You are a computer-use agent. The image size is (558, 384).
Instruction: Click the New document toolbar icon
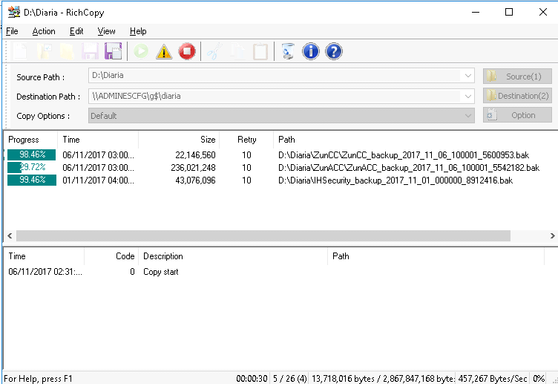(x=21, y=51)
